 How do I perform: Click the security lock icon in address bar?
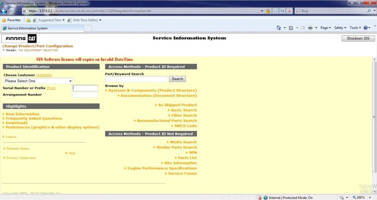(268, 11)
